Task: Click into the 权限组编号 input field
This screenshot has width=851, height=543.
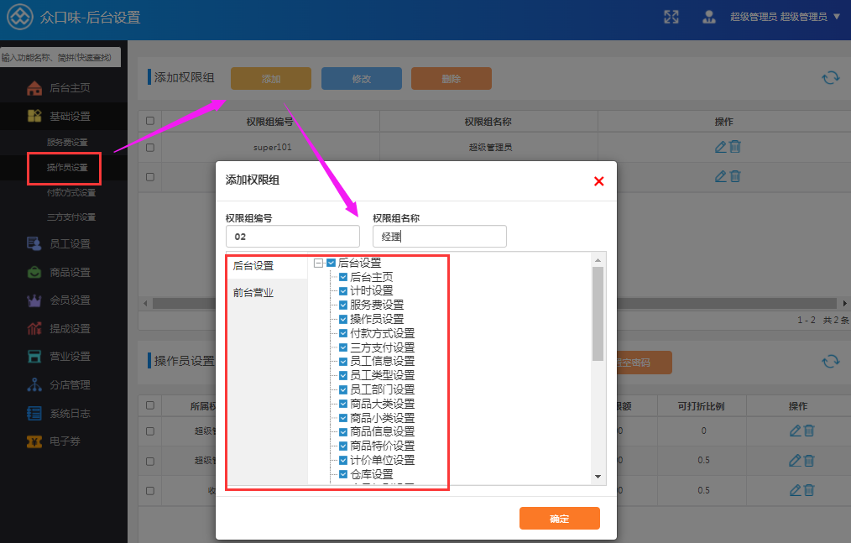Action: pos(293,237)
